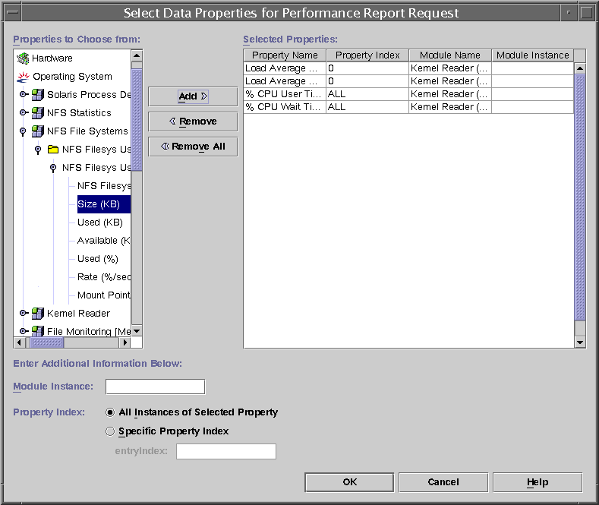Select the Kernel Reader tree label
The width and height of the screenshot is (599, 505).
tap(78, 314)
